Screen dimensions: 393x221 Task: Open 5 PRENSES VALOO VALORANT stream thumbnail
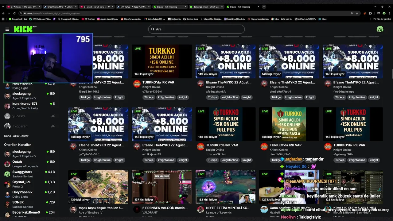pyautogui.click(x=162, y=187)
